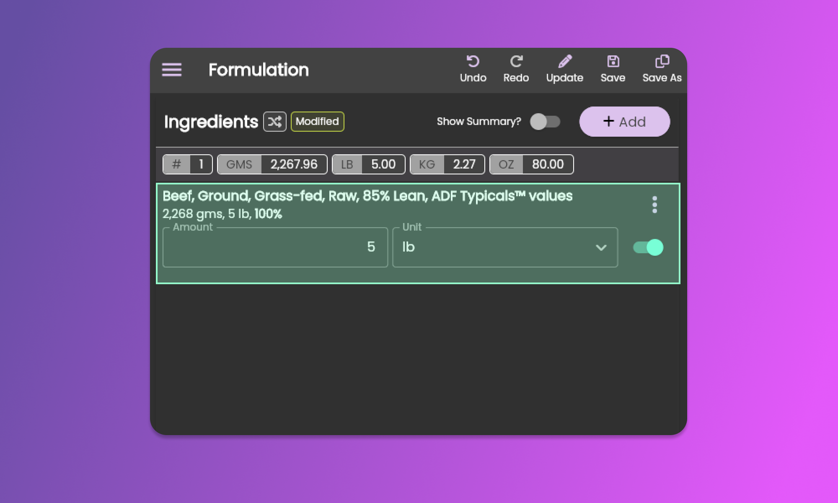Image resolution: width=838 pixels, height=503 pixels.
Task: Open the hamburger navigation menu
Action: [x=172, y=70]
